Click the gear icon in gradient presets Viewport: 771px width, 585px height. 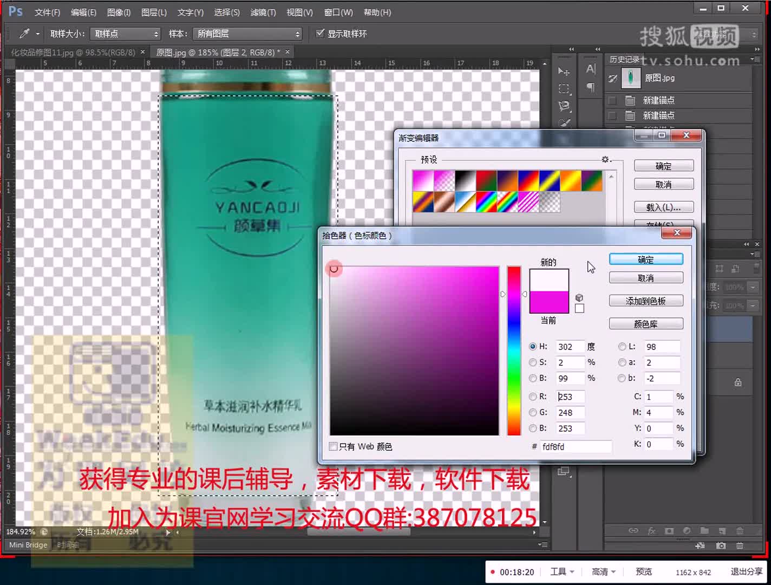click(605, 159)
